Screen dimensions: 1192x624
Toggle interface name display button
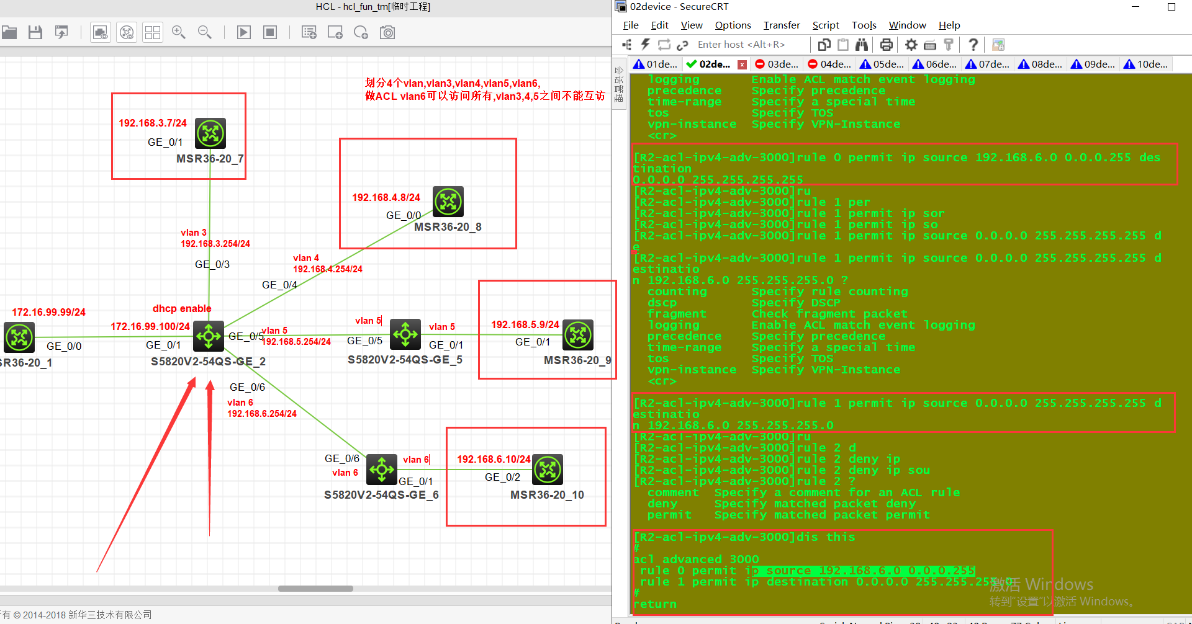click(x=101, y=32)
